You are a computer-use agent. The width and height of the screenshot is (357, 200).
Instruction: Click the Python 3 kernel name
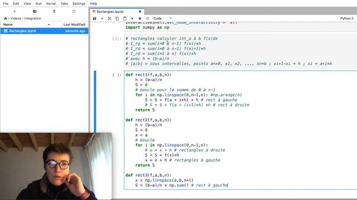tap(346, 18)
